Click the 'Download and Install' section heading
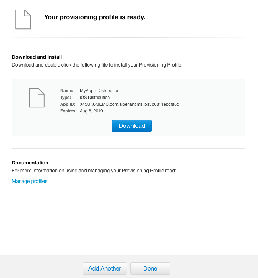 (37, 57)
